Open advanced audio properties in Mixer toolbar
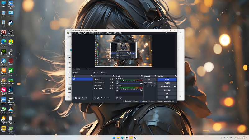The height and width of the screenshot is (140, 249). [117, 98]
